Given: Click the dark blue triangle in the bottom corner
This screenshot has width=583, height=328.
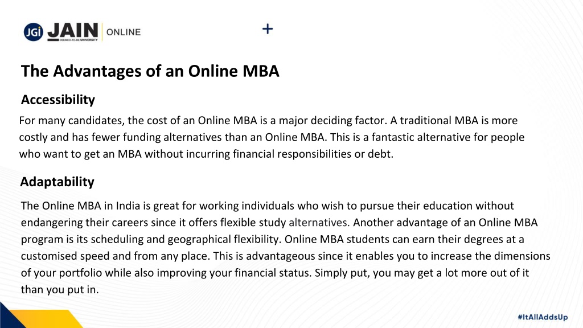Looking at the screenshot, I should coord(11,315).
